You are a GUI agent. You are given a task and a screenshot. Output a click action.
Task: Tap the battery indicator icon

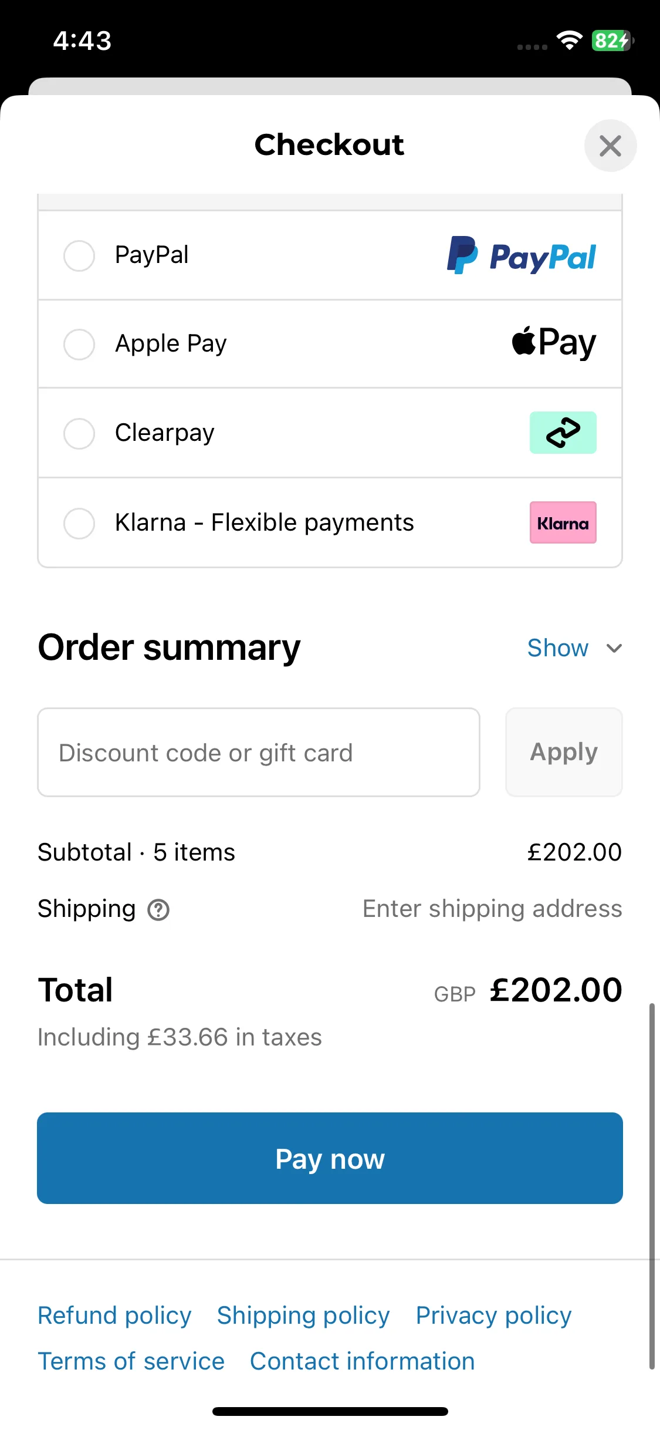tap(612, 41)
